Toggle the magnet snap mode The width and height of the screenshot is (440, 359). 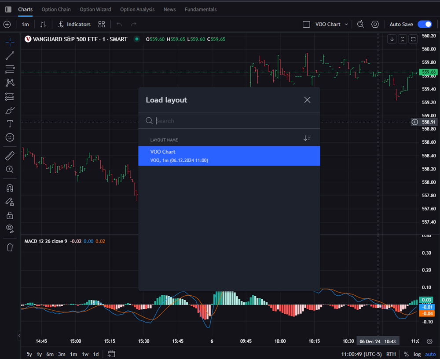(10, 188)
